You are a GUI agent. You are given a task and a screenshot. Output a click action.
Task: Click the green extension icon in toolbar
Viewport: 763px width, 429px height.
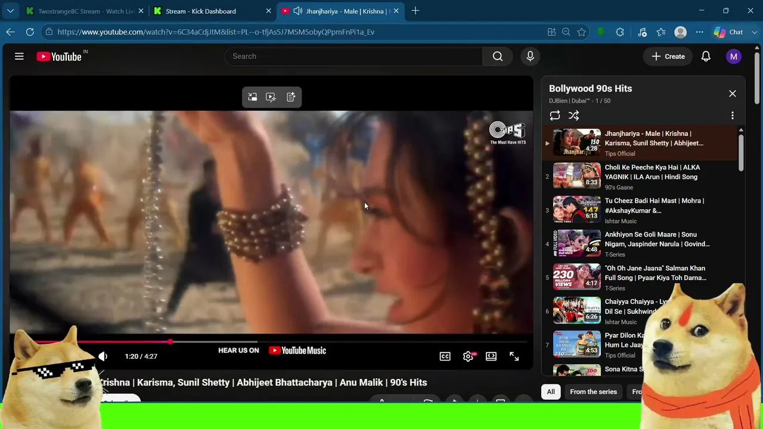601,32
